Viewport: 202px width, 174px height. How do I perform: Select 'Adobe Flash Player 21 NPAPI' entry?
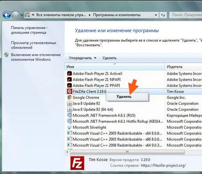96,79
